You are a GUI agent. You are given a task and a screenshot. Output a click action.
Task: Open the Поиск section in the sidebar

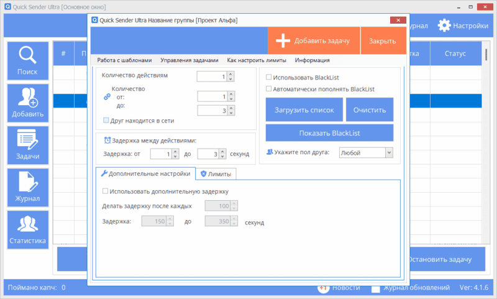point(28,61)
